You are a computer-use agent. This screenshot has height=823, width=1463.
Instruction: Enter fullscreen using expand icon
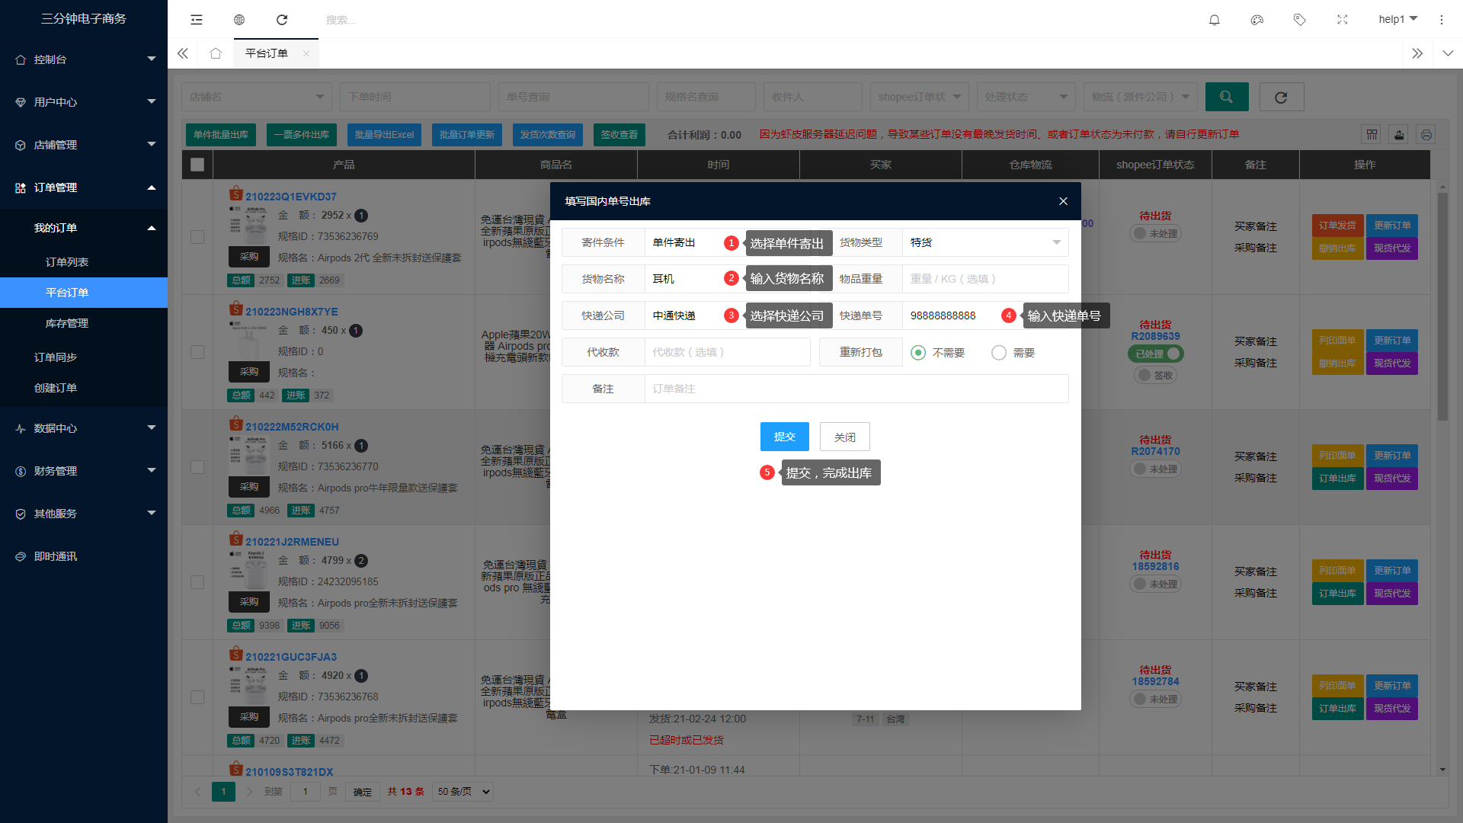[1343, 20]
